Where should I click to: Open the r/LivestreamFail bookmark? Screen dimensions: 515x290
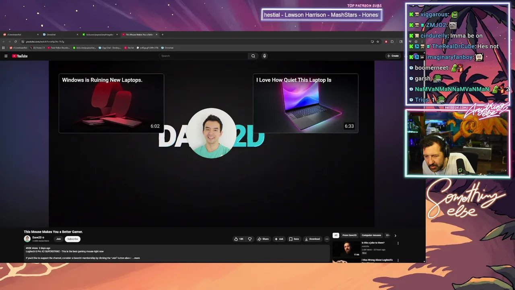click(18, 48)
